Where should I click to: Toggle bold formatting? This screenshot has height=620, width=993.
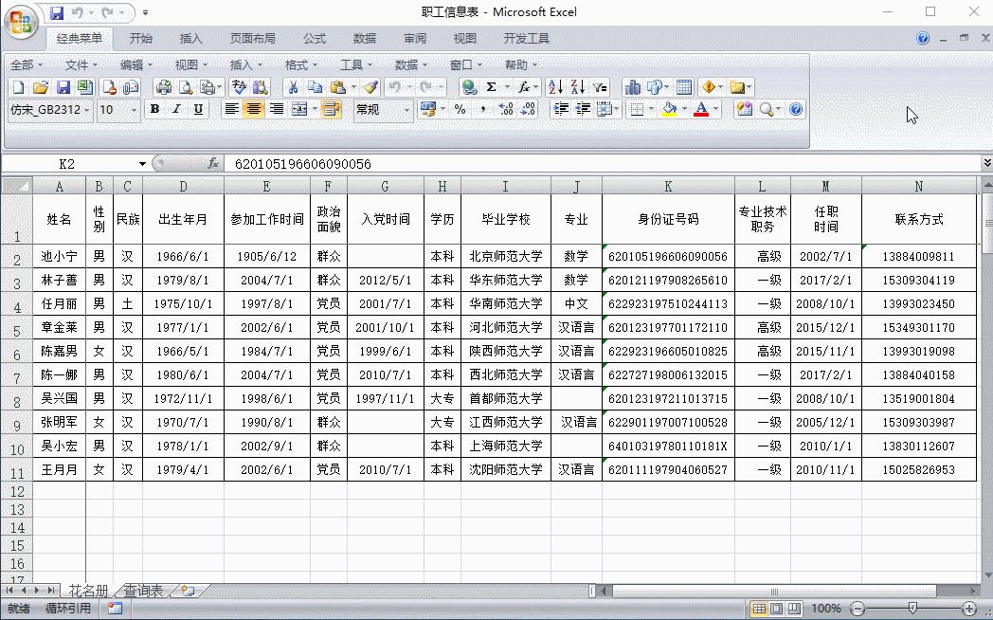[154, 110]
